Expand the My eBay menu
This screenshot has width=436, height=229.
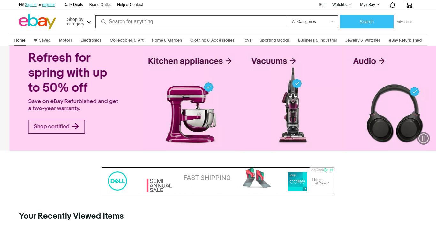370,5
